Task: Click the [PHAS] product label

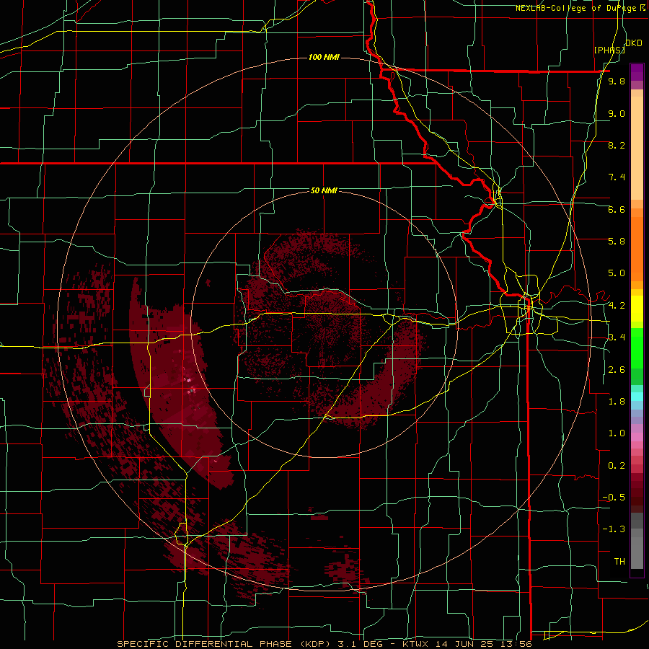Action: pos(609,50)
